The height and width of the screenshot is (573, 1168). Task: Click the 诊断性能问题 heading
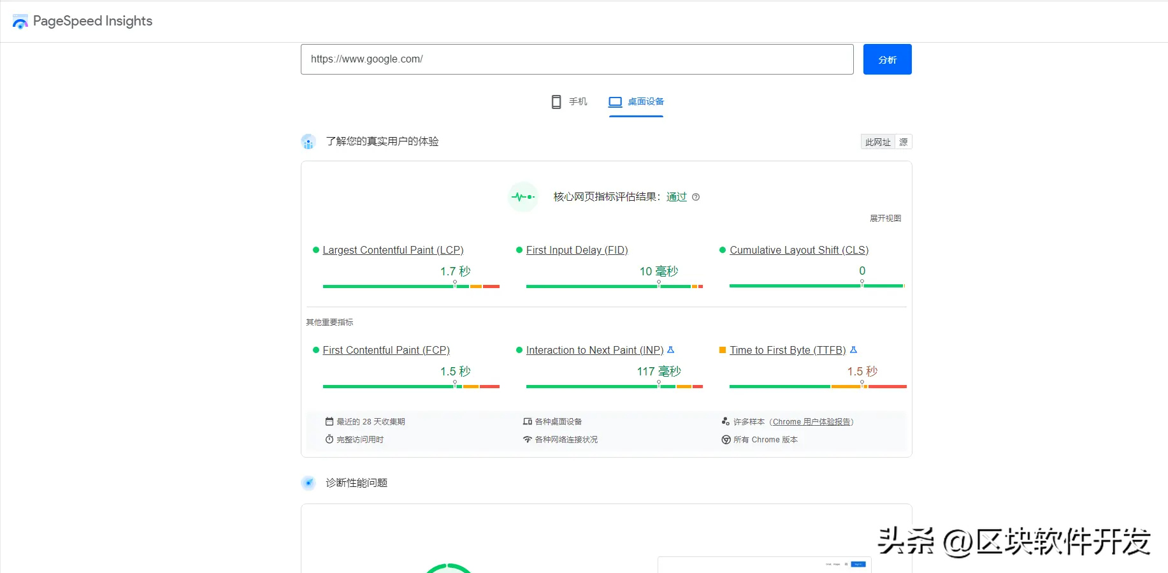356,483
